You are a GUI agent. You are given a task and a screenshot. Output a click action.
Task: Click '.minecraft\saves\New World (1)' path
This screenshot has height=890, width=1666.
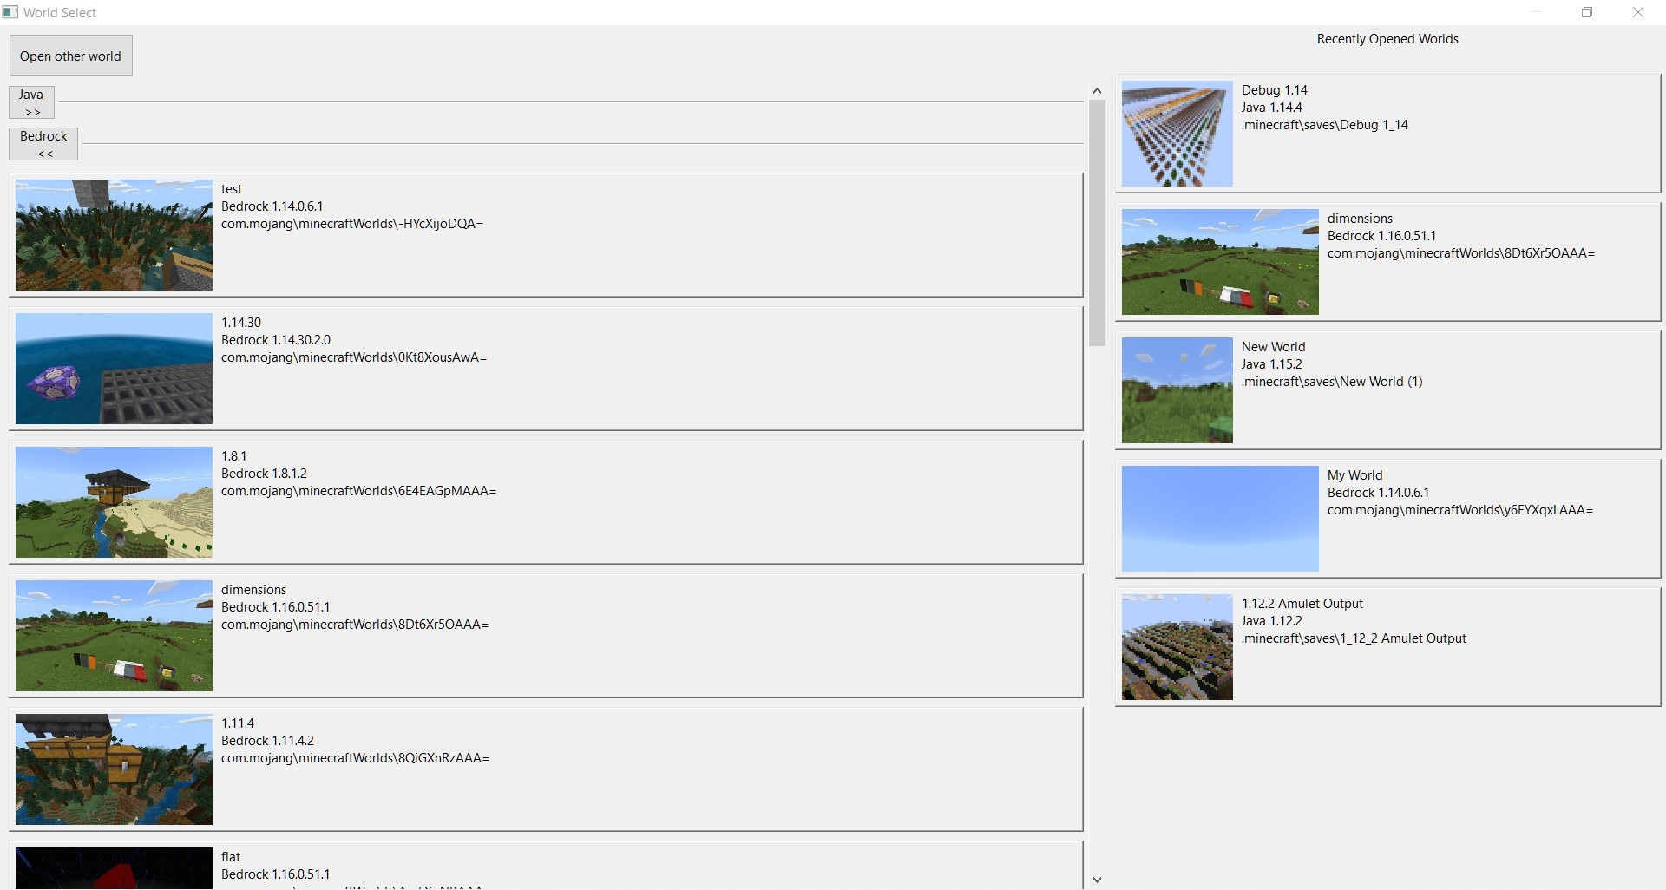1332,382
